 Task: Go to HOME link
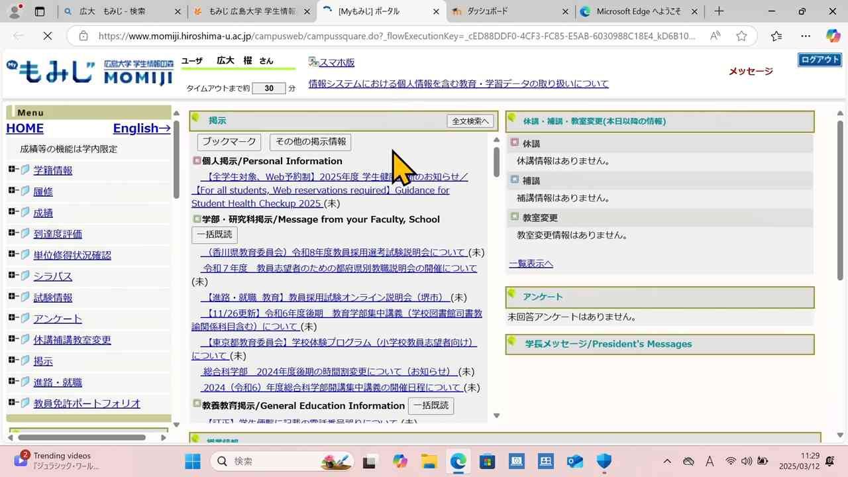pos(25,129)
